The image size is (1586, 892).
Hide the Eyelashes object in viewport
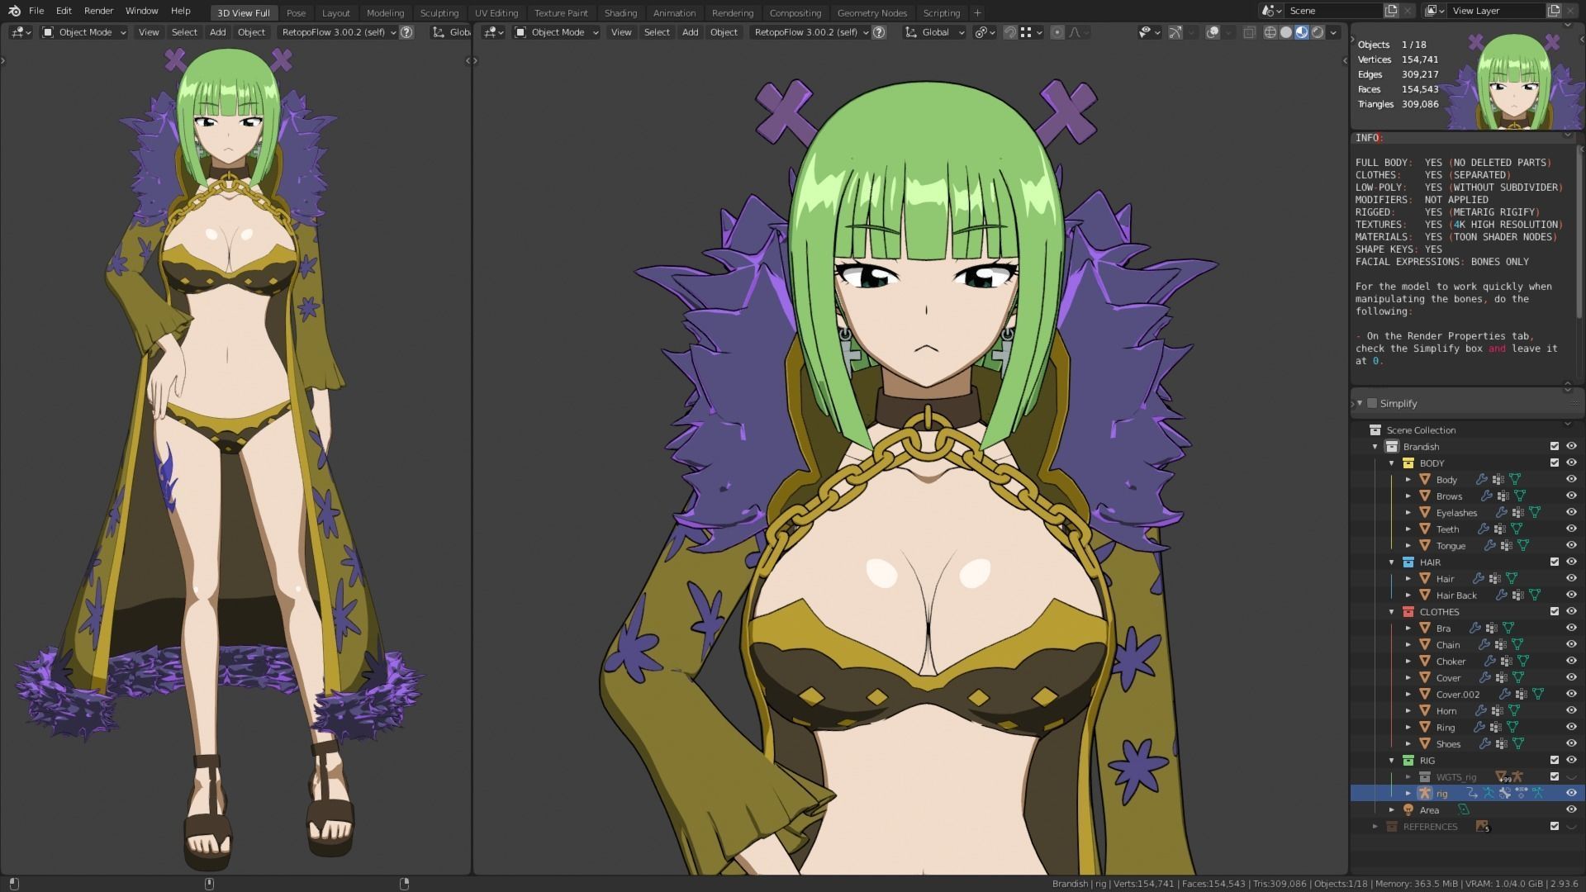tap(1571, 512)
